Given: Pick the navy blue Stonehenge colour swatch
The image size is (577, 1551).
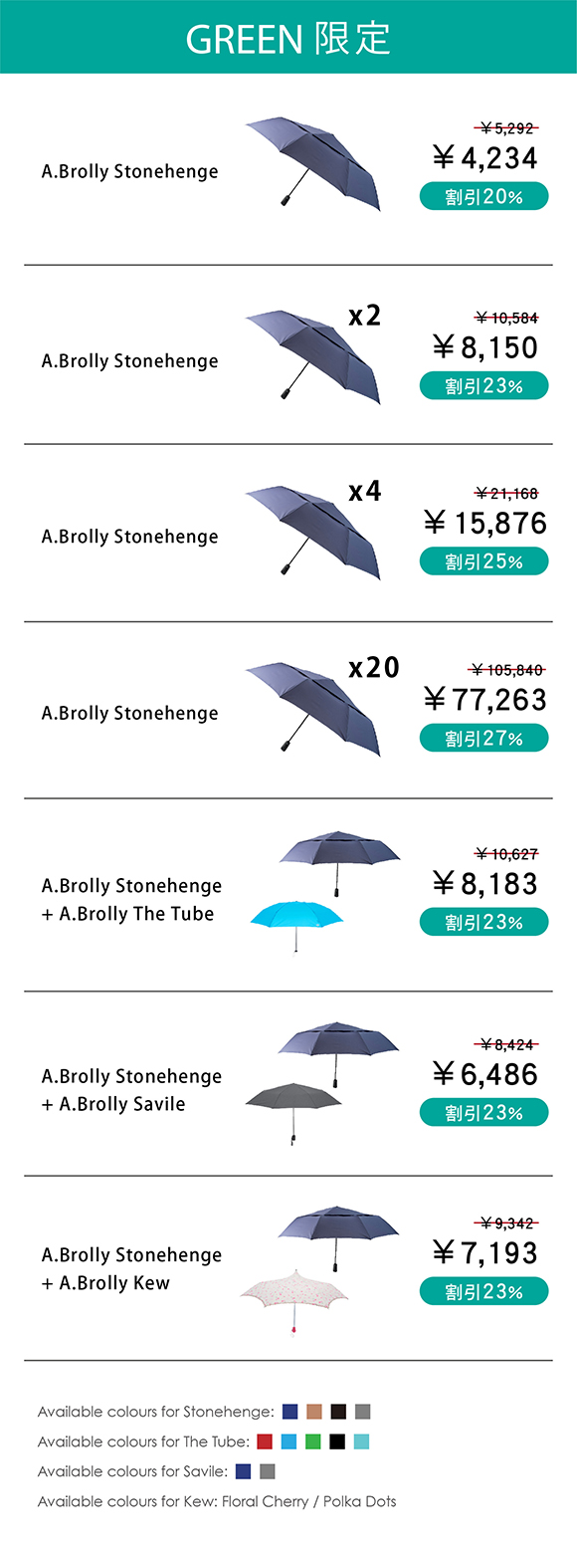Looking at the screenshot, I should 290,1412.
